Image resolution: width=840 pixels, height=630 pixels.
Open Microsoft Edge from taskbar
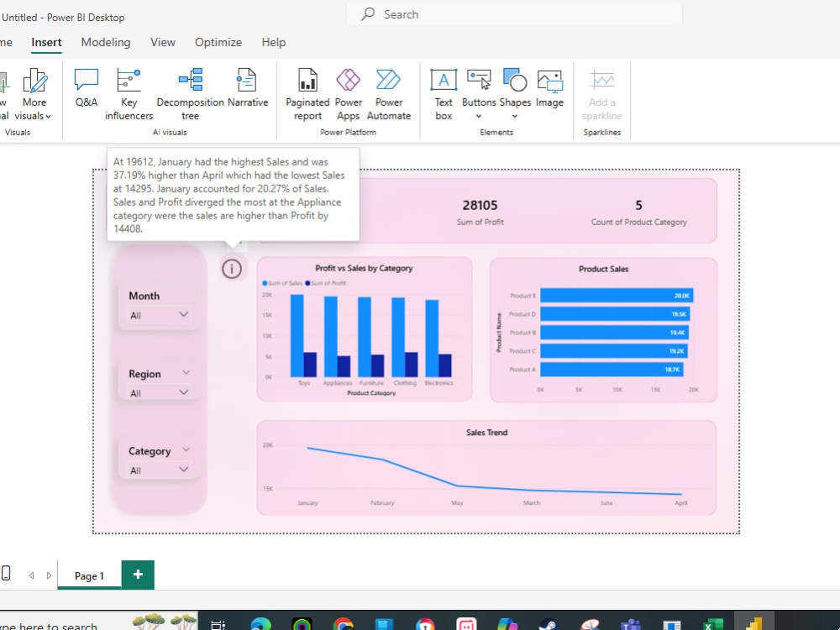tap(261, 624)
